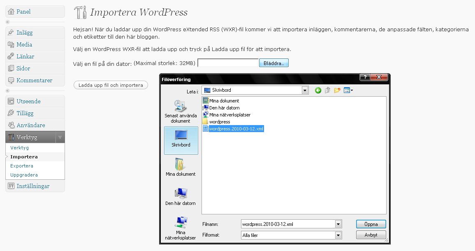
Task: Expand the Filnamn dropdown arrow
Action: tap(338, 224)
